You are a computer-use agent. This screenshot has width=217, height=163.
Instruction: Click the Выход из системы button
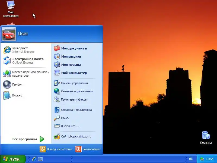point(56,149)
